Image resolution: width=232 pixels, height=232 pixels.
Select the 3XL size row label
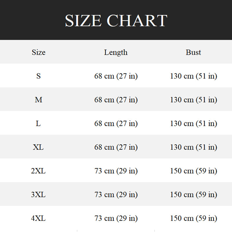coord(38,195)
